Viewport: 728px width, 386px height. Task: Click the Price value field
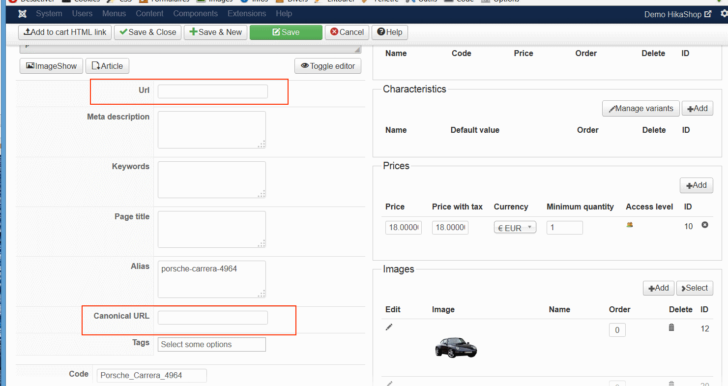[x=404, y=228]
